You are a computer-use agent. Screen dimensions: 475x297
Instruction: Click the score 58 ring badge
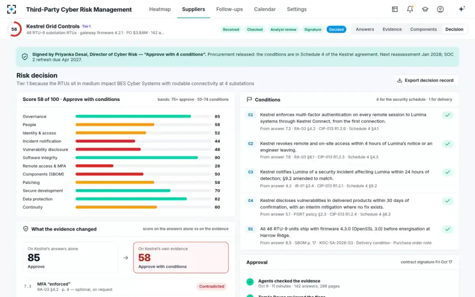[14, 29]
